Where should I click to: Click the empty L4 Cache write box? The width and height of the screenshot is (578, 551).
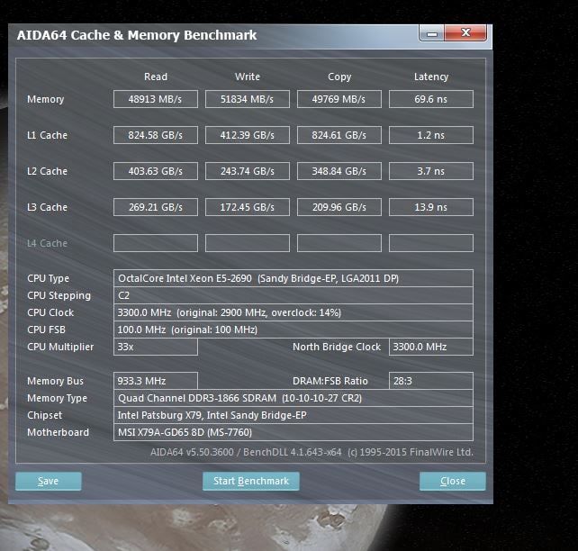[248, 243]
